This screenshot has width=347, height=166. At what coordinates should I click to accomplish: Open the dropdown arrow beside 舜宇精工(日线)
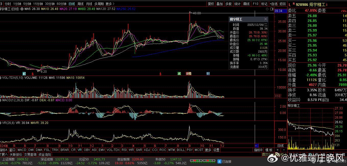point(22,9)
